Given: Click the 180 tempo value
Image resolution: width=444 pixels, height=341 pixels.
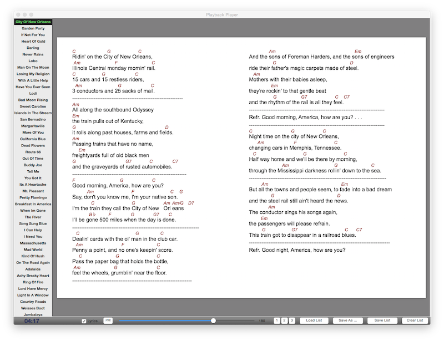Looking at the screenshot, I should (x=262, y=321).
